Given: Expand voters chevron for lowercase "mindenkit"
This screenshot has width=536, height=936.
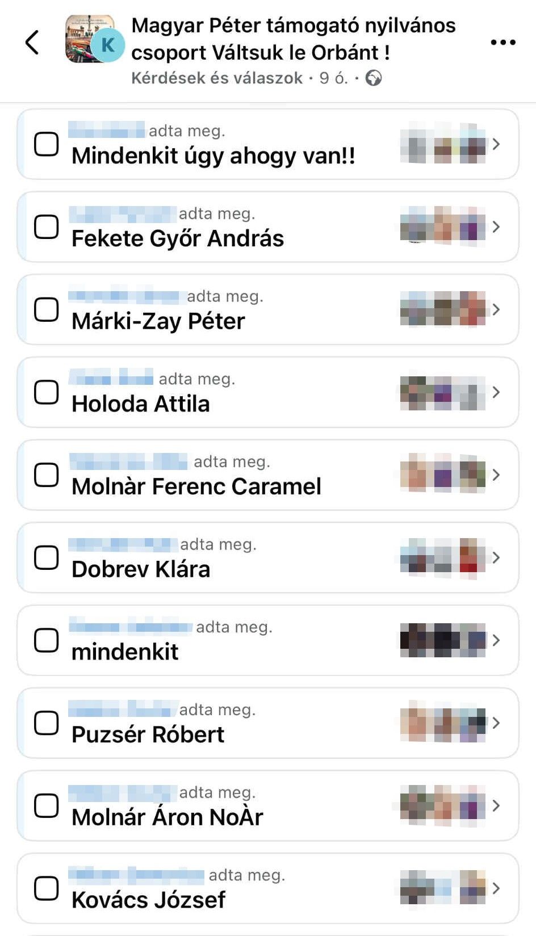Looking at the screenshot, I should [x=496, y=640].
